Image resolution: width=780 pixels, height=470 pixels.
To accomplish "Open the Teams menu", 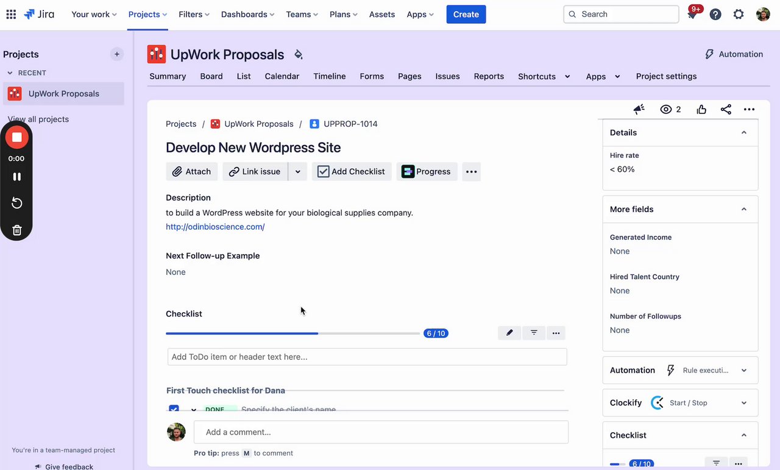I will coord(302,14).
